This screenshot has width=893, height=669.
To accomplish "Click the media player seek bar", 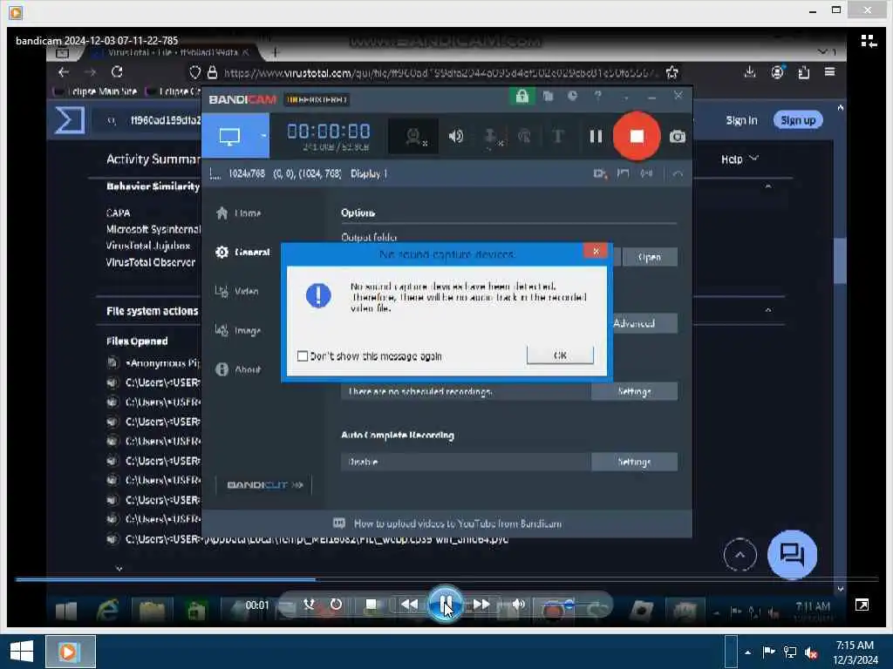I will (446, 579).
